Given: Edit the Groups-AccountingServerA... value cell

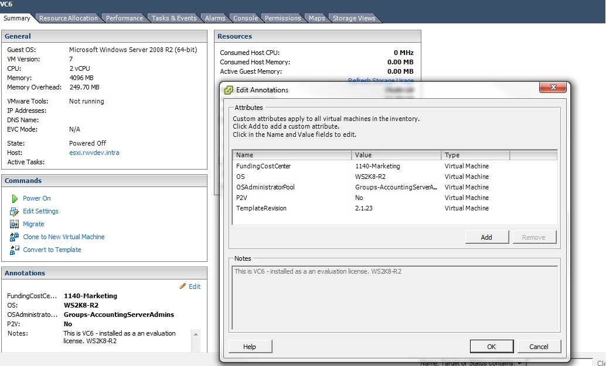Looking at the screenshot, I should (x=396, y=187).
